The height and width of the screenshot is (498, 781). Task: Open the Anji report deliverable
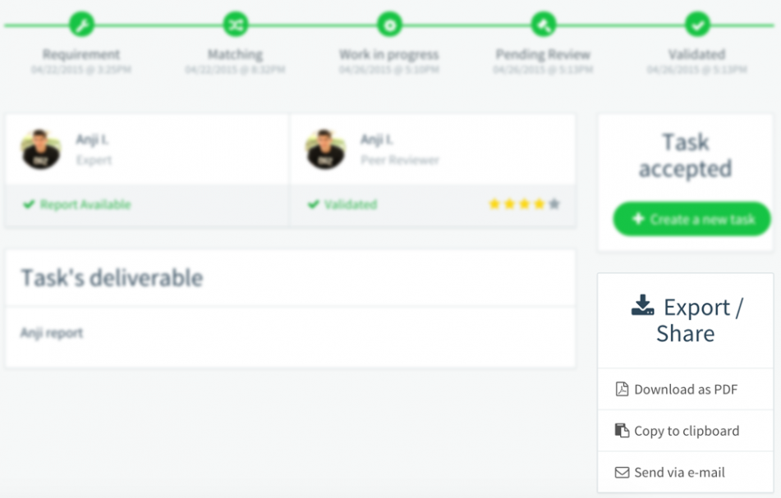pyautogui.click(x=52, y=333)
